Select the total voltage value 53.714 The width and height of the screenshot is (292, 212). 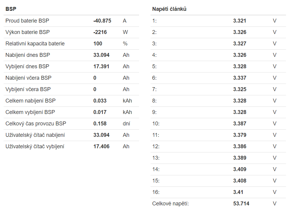241,204
